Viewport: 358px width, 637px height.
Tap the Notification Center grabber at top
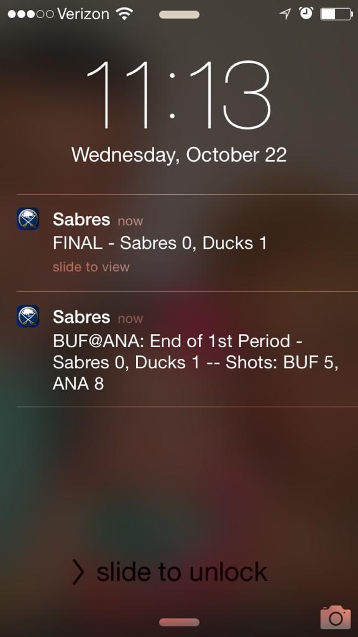(179, 15)
